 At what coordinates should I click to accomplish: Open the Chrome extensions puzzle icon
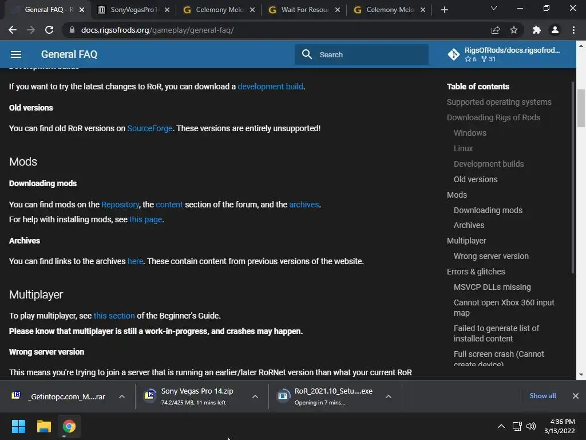pos(537,30)
